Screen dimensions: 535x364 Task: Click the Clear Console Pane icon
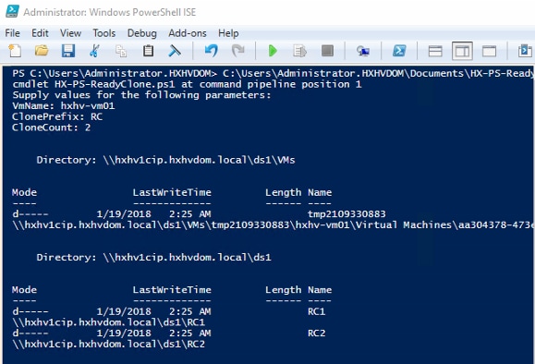tap(175, 51)
